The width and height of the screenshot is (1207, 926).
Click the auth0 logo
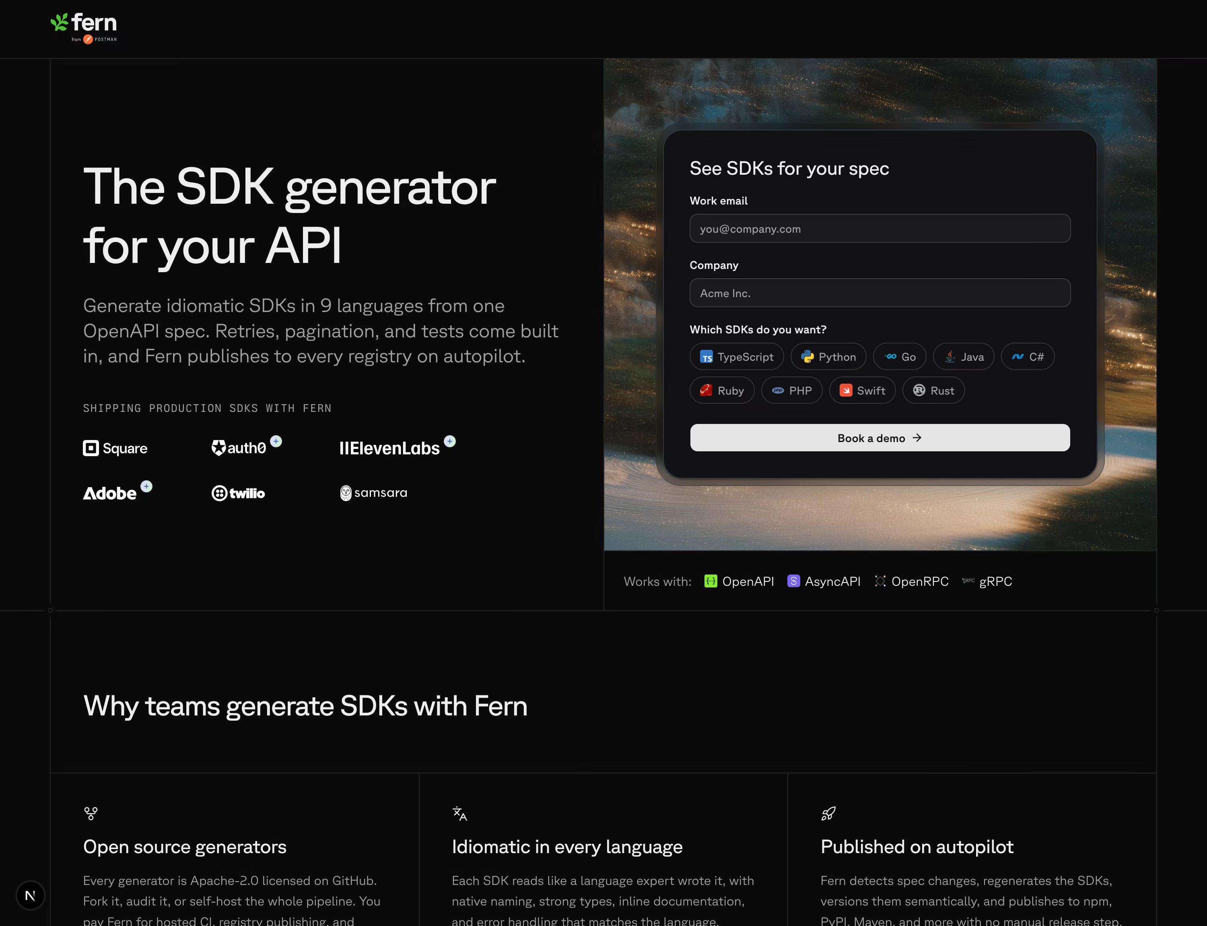[x=239, y=448]
